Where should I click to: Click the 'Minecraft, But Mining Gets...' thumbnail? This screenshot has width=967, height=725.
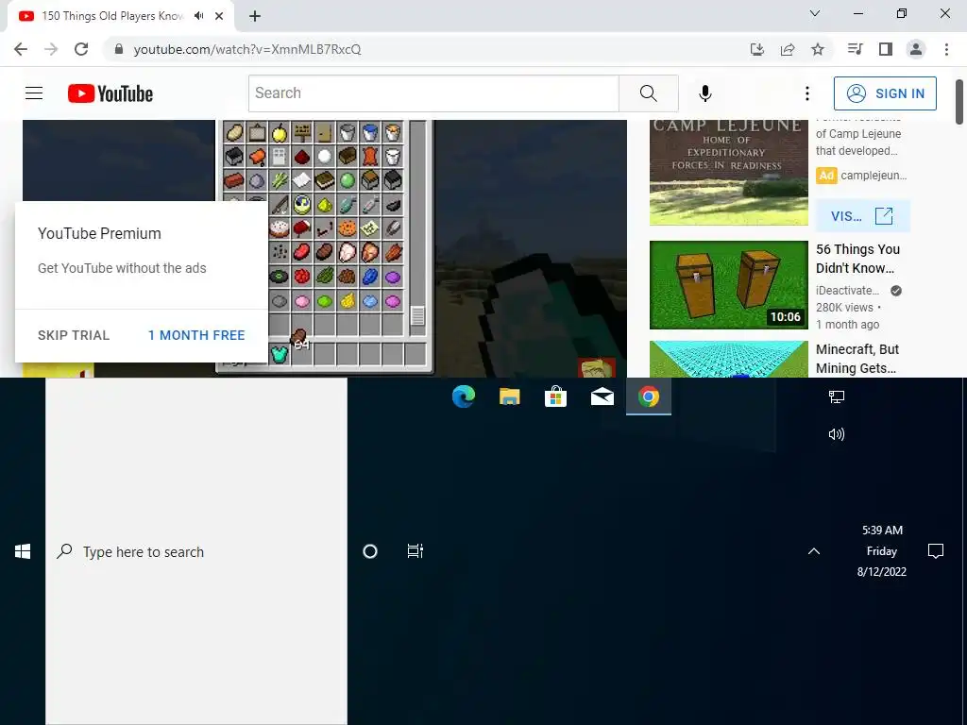coord(728,359)
